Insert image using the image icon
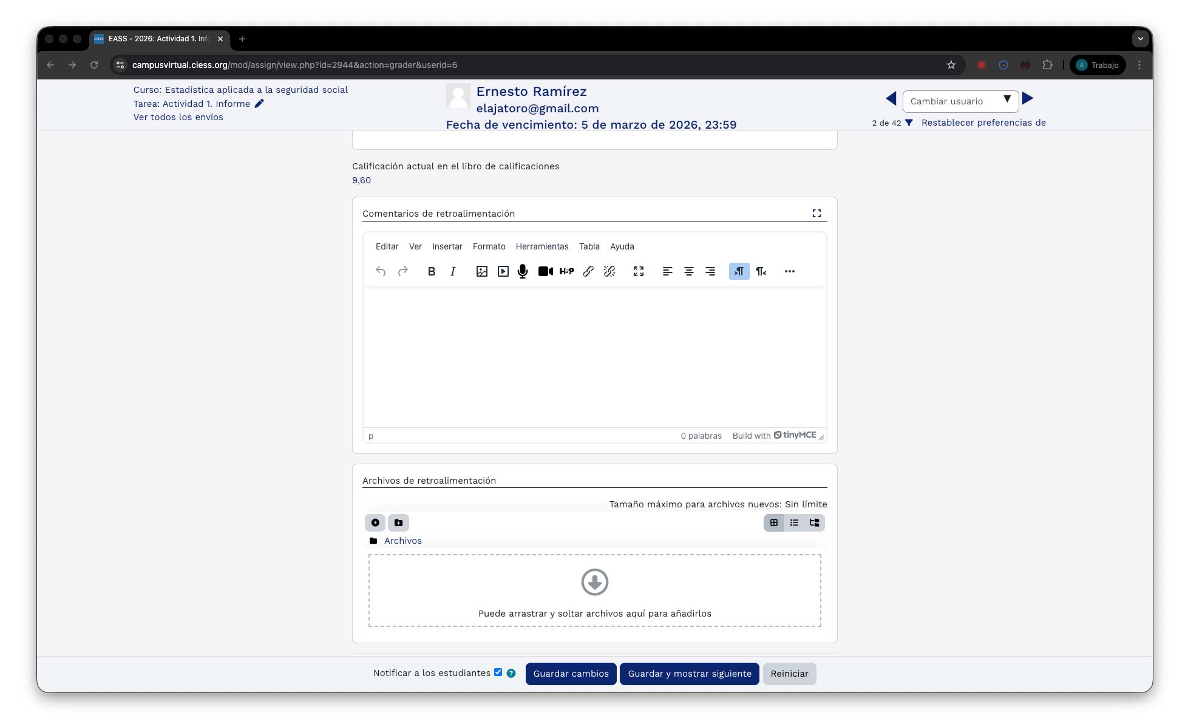 pyautogui.click(x=481, y=271)
